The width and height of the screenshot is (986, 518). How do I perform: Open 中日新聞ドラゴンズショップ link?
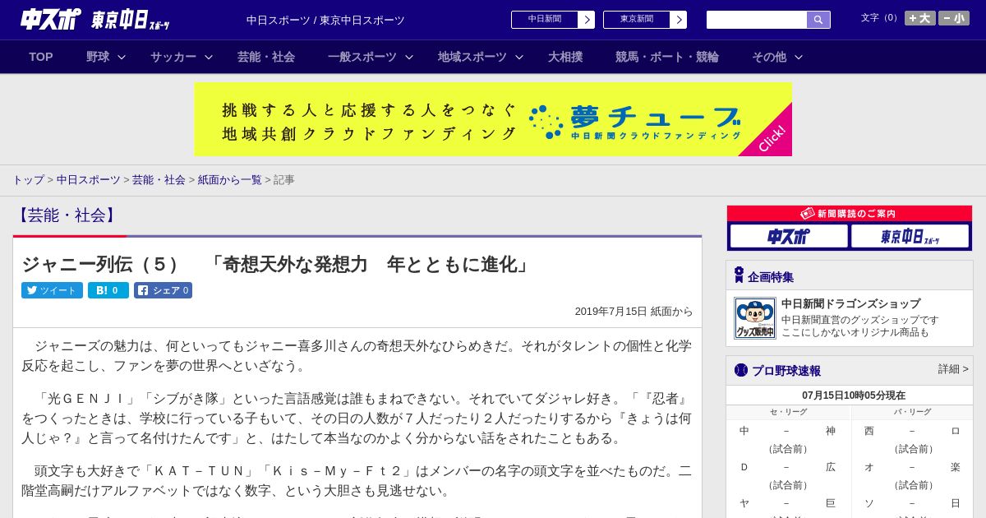(x=850, y=303)
